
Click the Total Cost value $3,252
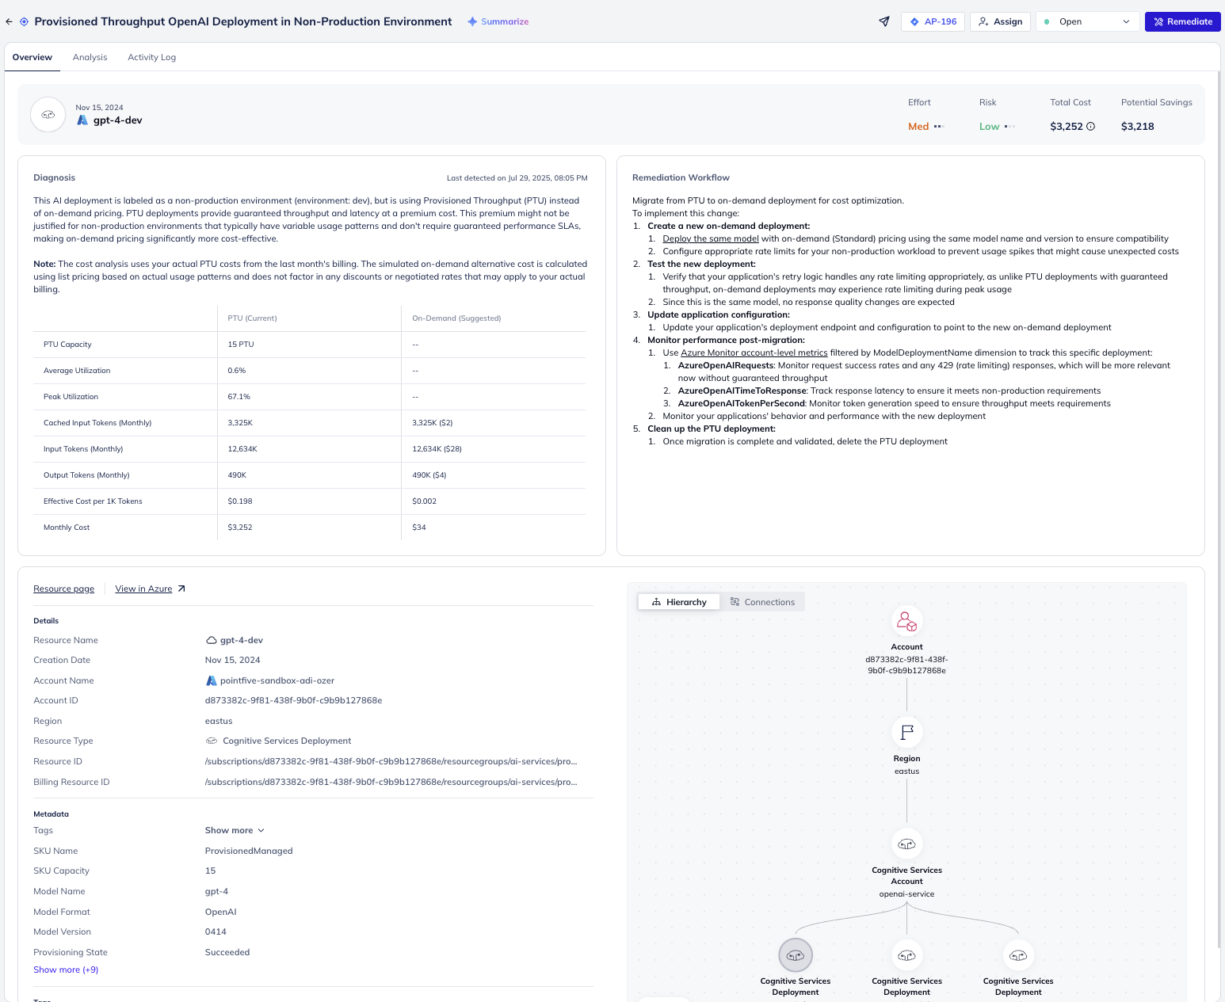[1066, 126]
